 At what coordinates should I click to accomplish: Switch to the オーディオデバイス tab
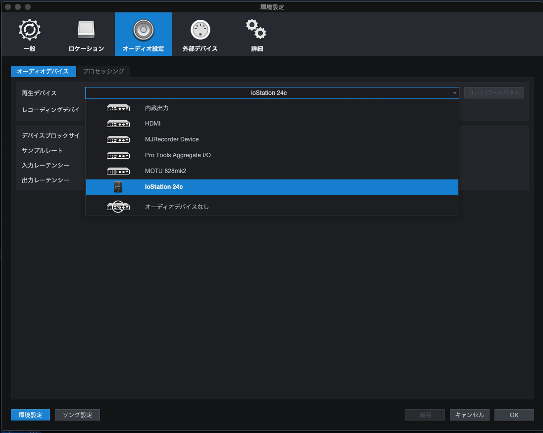43,71
